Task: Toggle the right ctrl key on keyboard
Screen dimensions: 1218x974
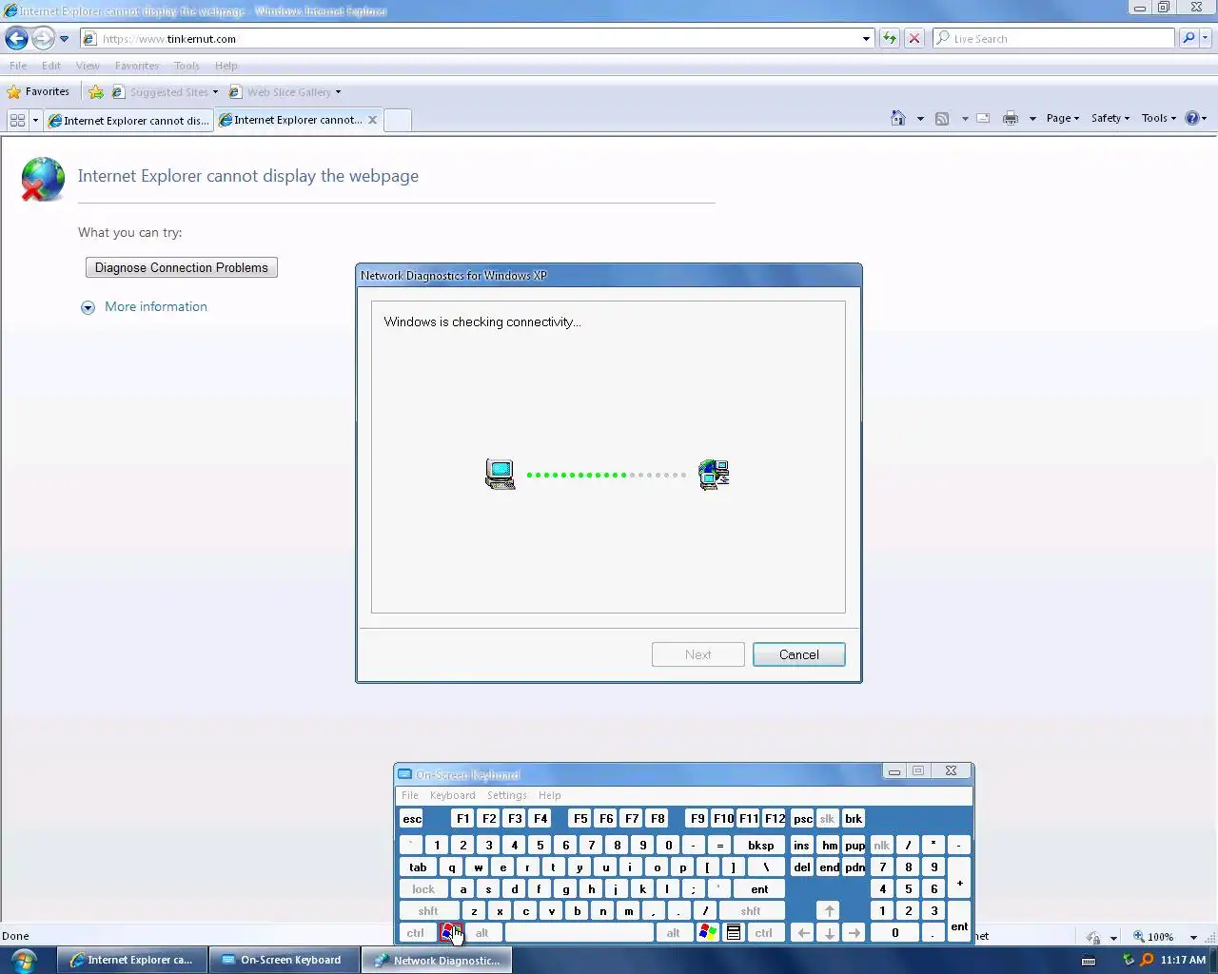Action: (x=764, y=933)
